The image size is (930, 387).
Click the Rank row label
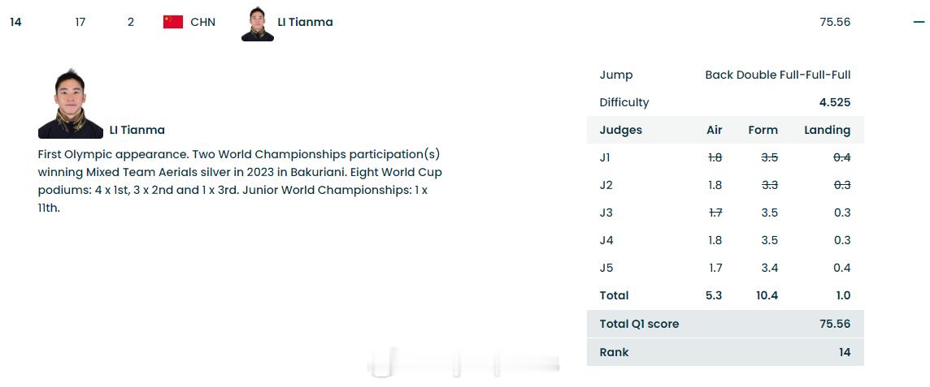(614, 352)
